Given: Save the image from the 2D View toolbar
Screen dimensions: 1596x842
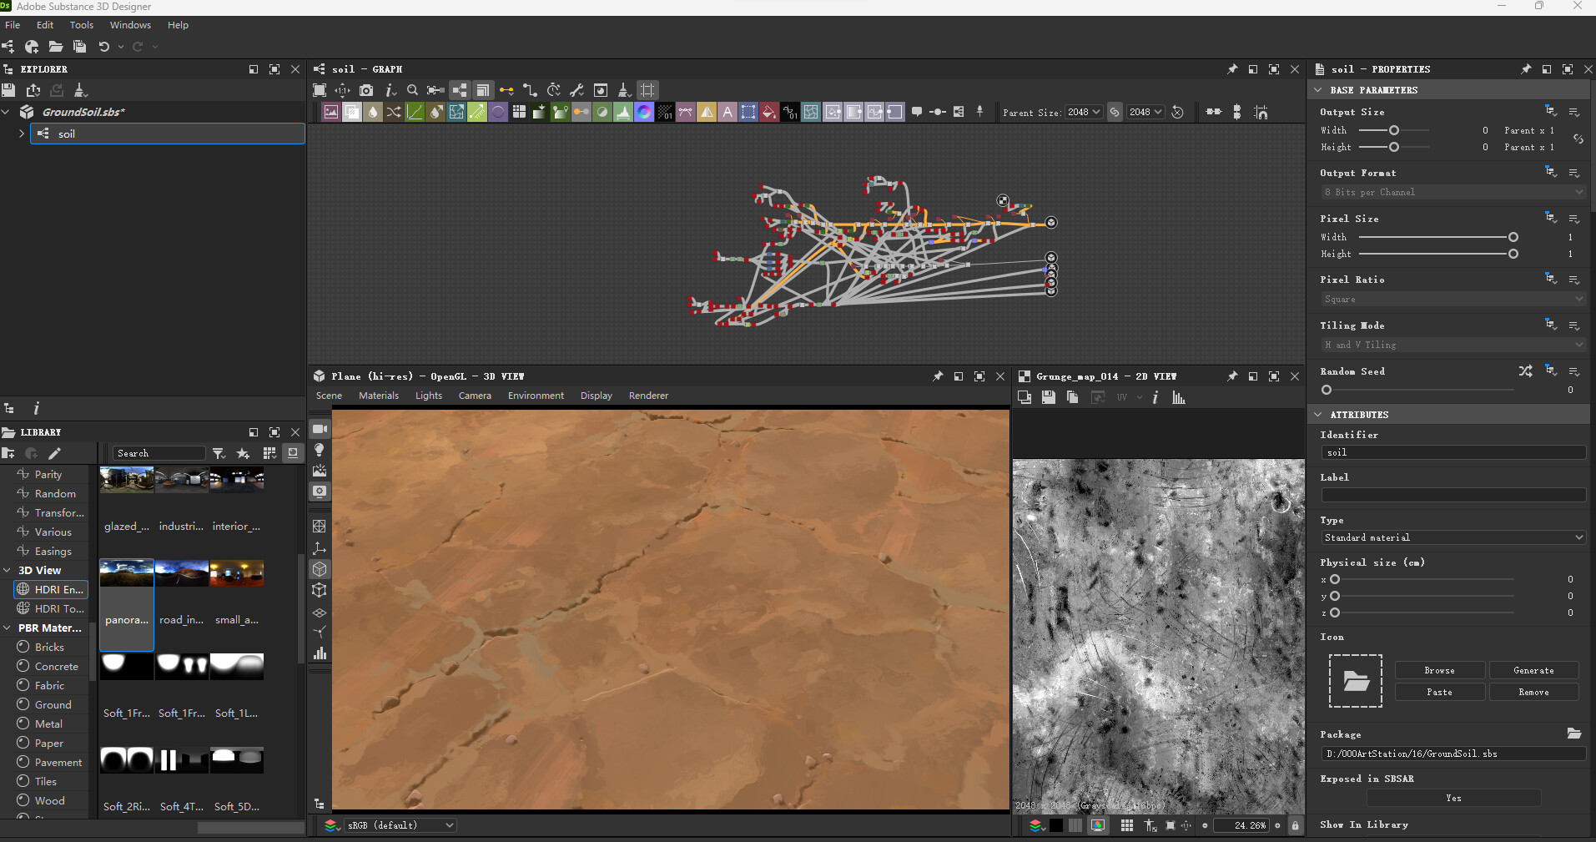Looking at the screenshot, I should (x=1049, y=397).
